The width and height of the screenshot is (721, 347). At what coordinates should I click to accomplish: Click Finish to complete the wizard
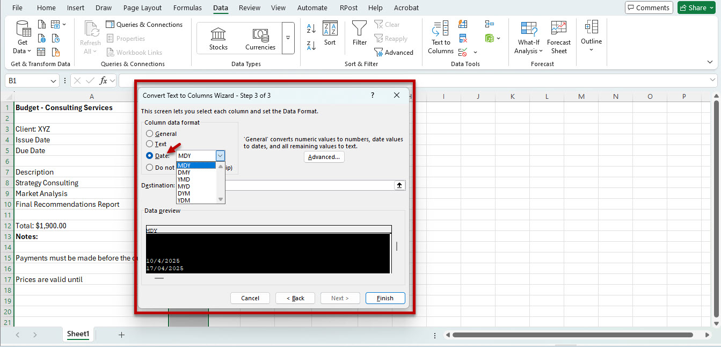385,298
